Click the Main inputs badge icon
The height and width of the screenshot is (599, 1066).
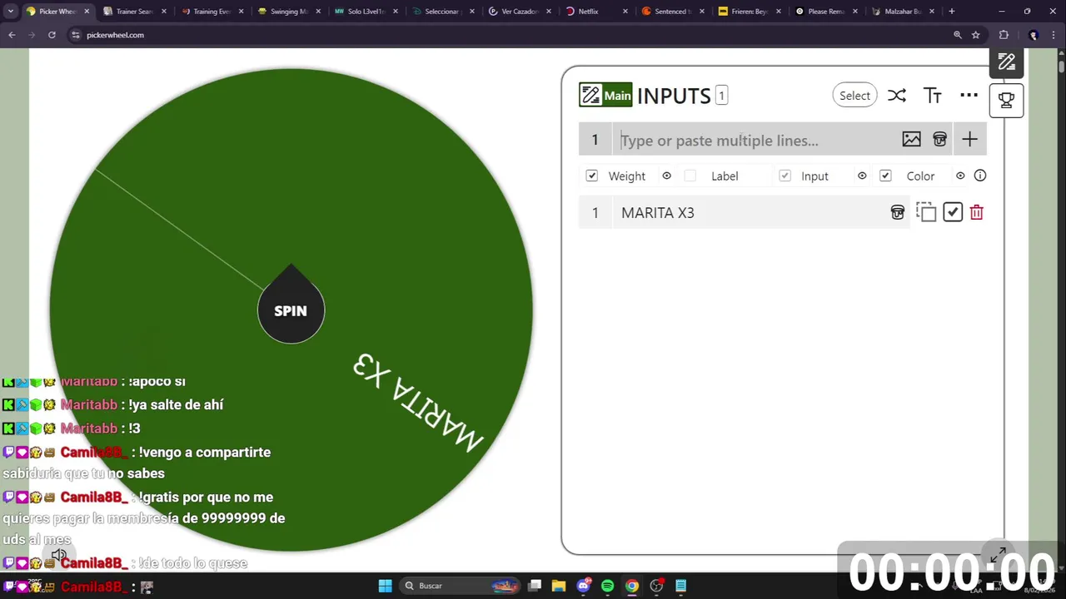605,96
